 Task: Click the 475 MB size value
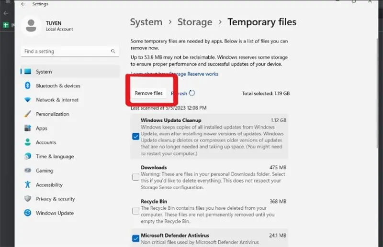(278, 168)
